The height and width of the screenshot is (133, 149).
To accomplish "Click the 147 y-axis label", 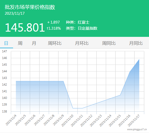I will click(x=4, y=51).
